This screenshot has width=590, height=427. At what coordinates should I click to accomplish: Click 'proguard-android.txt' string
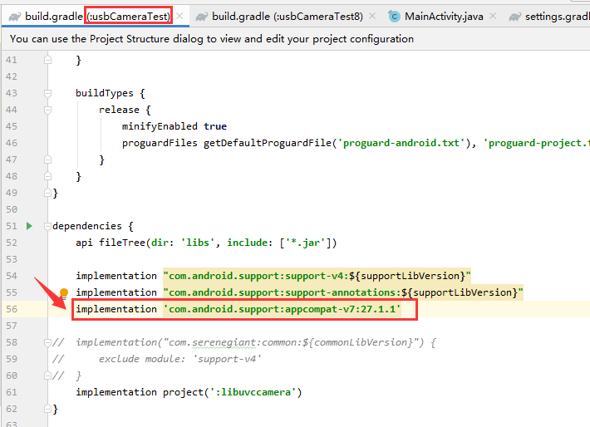[401, 143]
